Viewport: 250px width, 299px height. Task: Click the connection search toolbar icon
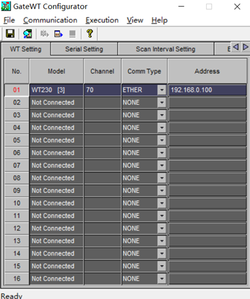point(27,33)
